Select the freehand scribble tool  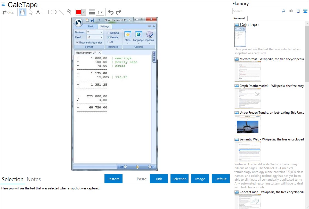click(x=69, y=12)
